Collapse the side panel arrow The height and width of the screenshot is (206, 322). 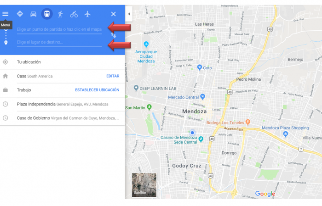coord(129,14)
